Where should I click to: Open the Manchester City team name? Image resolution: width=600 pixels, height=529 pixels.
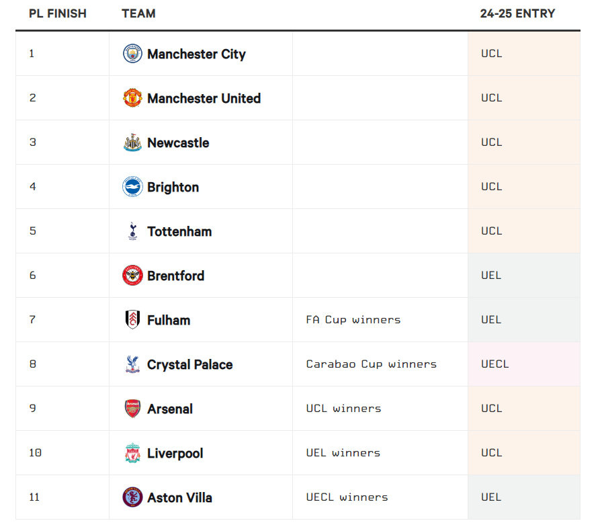click(196, 54)
